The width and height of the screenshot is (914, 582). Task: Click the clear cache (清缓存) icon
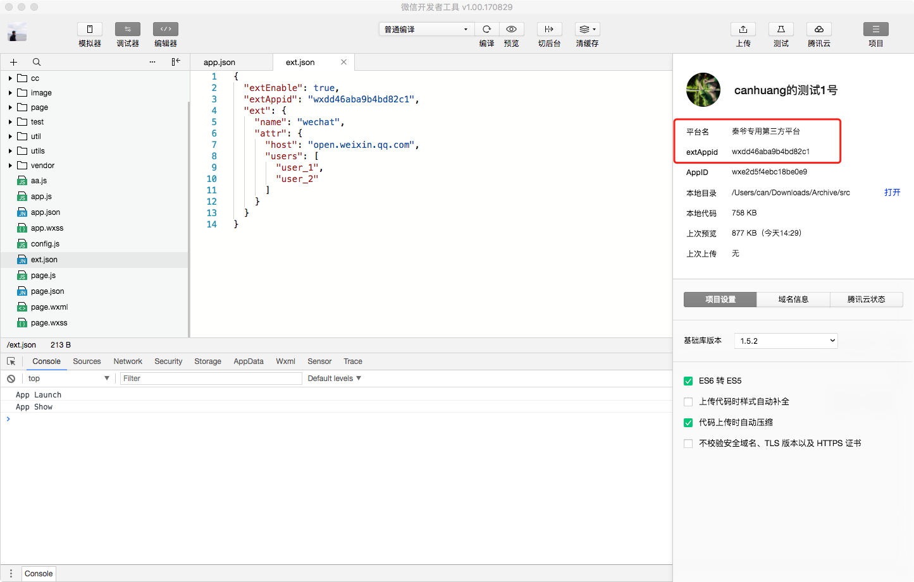(587, 29)
